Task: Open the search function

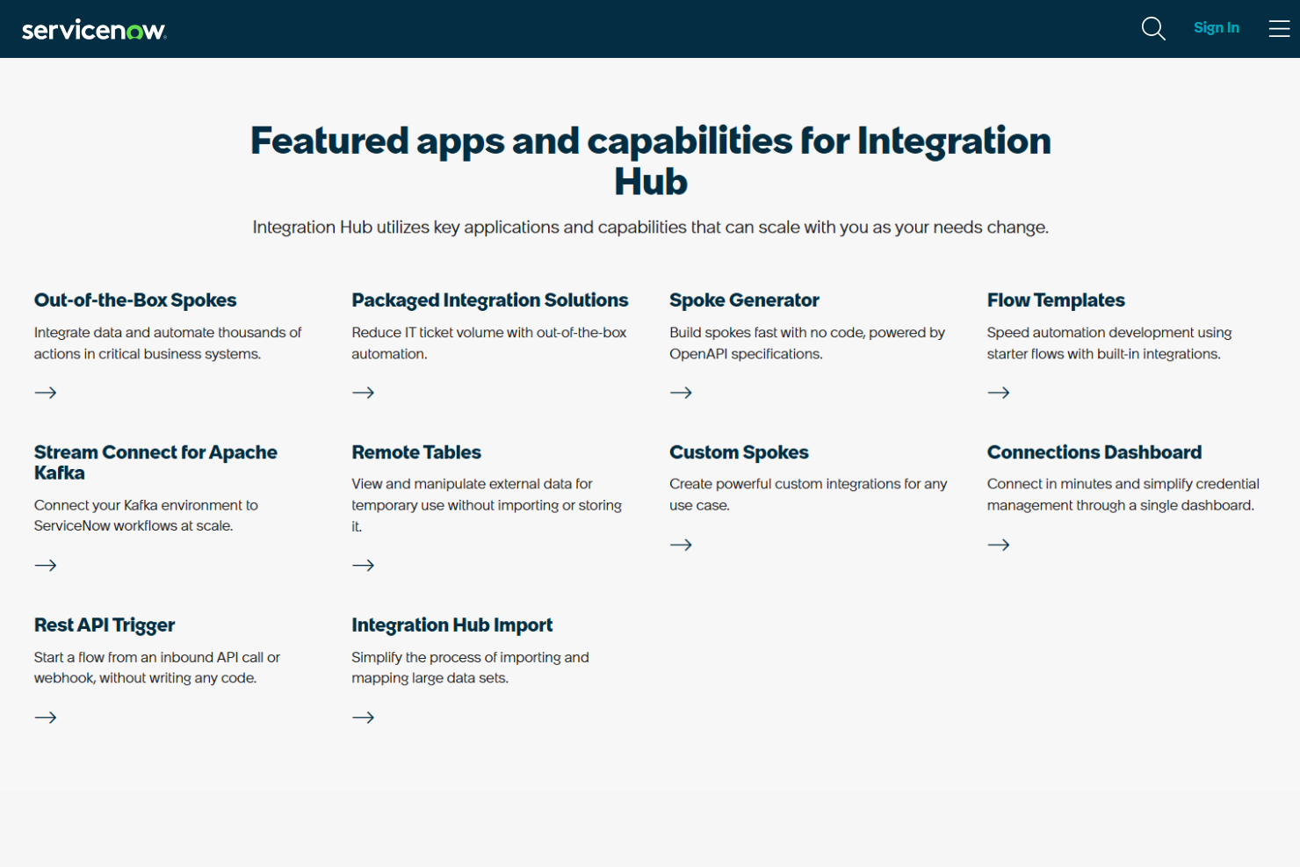Action: (1153, 28)
